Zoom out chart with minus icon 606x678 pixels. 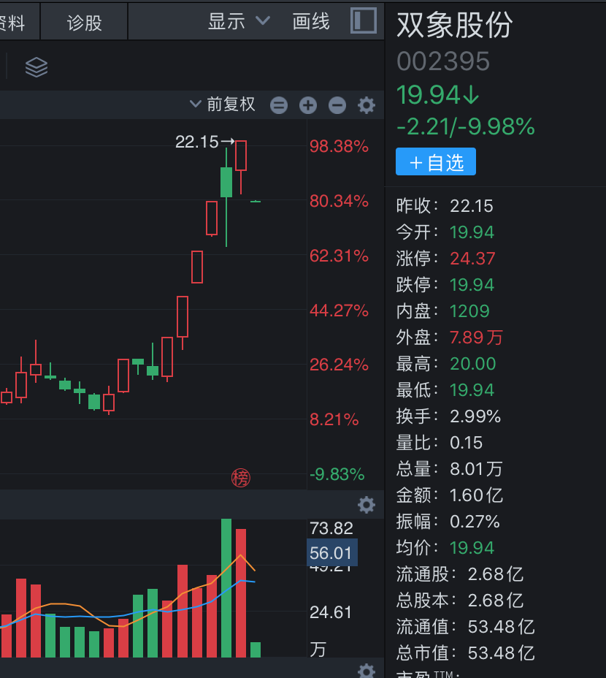337,105
